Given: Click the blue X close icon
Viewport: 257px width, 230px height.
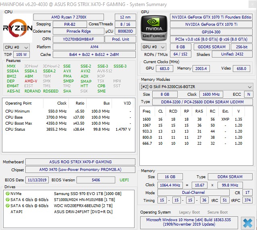Looking at the screenshot, I should coord(248,223).
